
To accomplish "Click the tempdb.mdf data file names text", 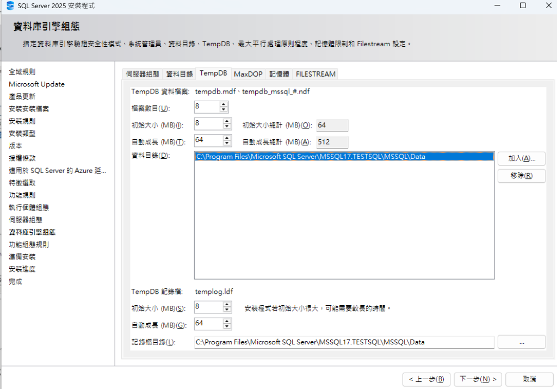I will (252, 91).
